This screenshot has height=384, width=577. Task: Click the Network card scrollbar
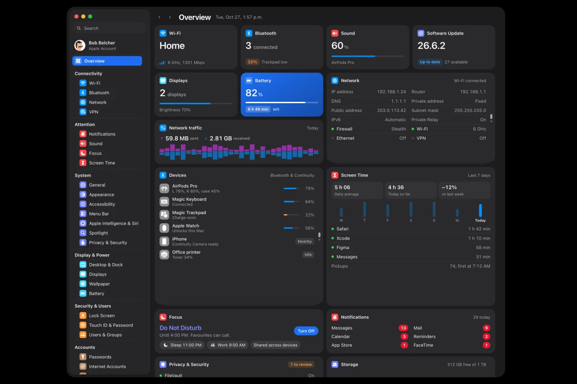pos(491,117)
